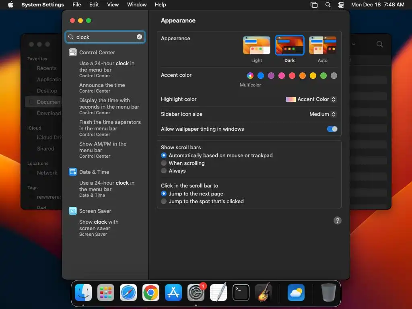Screen dimensions: 412x309
Task: Click Network in Finder window sidebar
Action: pyautogui.click(x=47, y=173)
